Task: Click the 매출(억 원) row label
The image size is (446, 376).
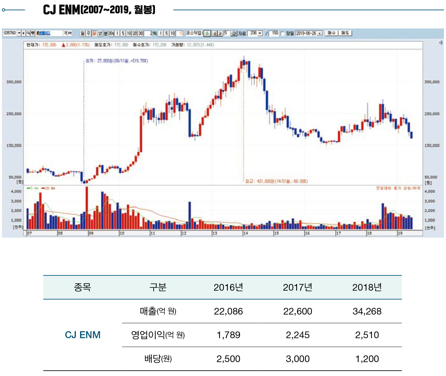Action: [158, 311]
